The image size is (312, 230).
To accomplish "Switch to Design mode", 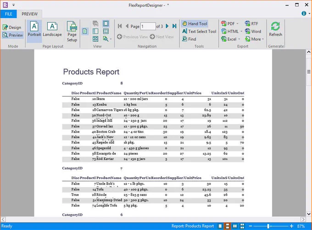I will pyautogui.click(x=12, y=27).
